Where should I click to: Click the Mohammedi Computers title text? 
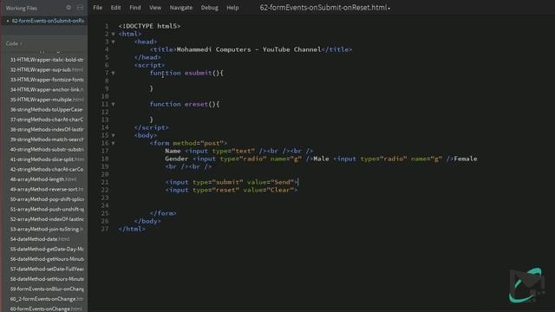click(249, 49)
